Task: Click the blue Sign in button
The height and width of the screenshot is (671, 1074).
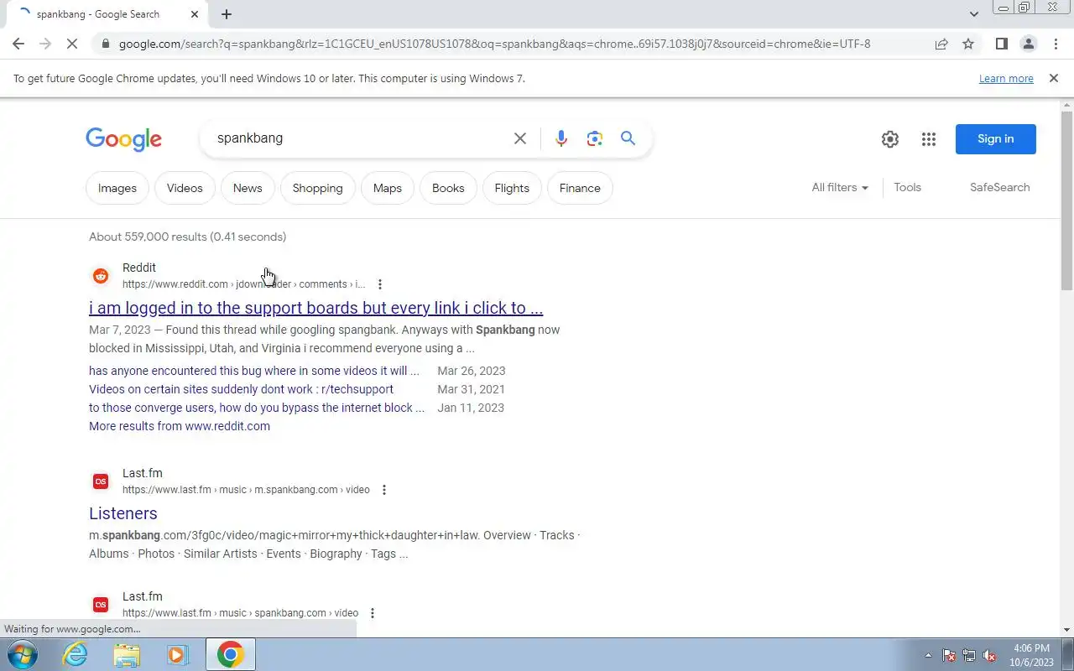Action: [x=996, y=139]
